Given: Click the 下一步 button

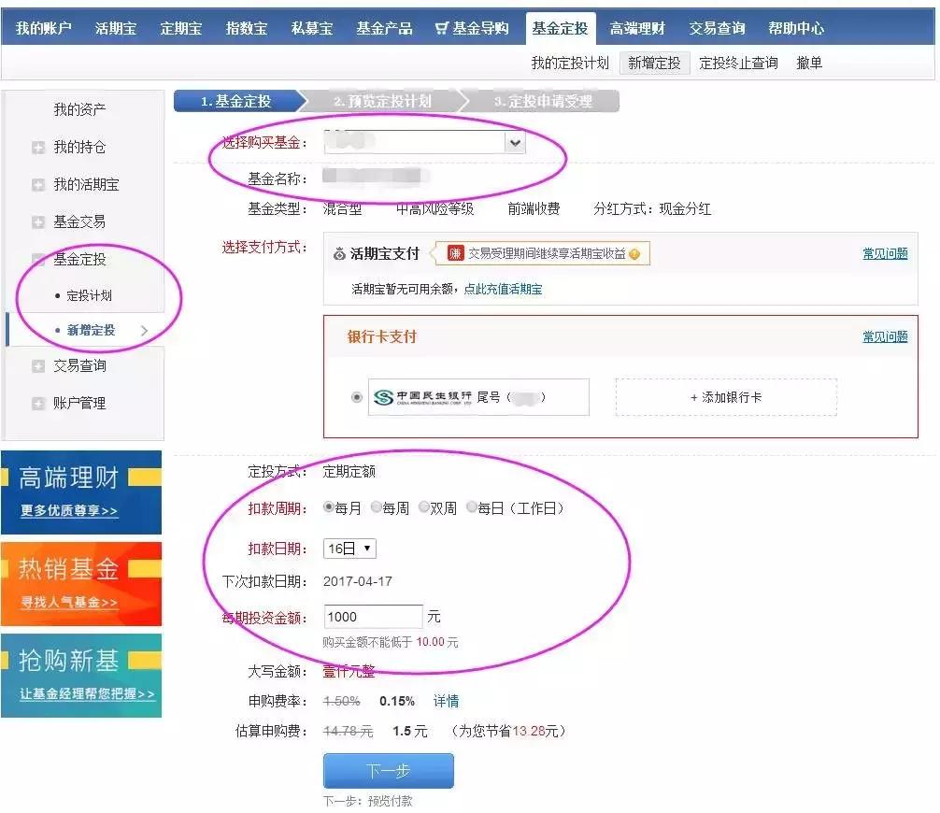Looking at the screenshot, I should [x=389, y=771].
